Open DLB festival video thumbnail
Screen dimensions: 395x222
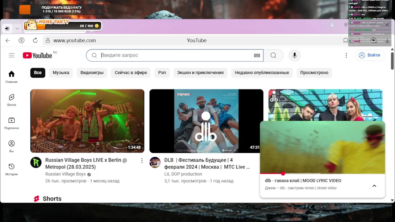[206, 121]
